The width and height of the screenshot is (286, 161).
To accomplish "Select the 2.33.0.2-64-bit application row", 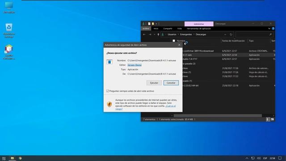I will pos(228,85).
